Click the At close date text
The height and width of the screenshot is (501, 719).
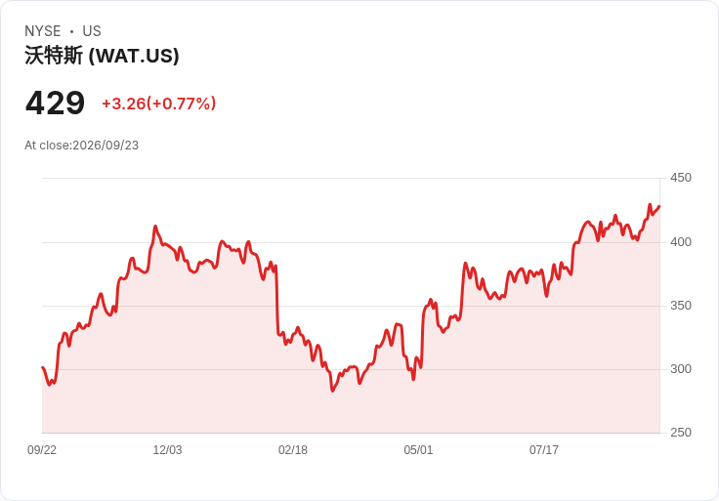(82, 146)
